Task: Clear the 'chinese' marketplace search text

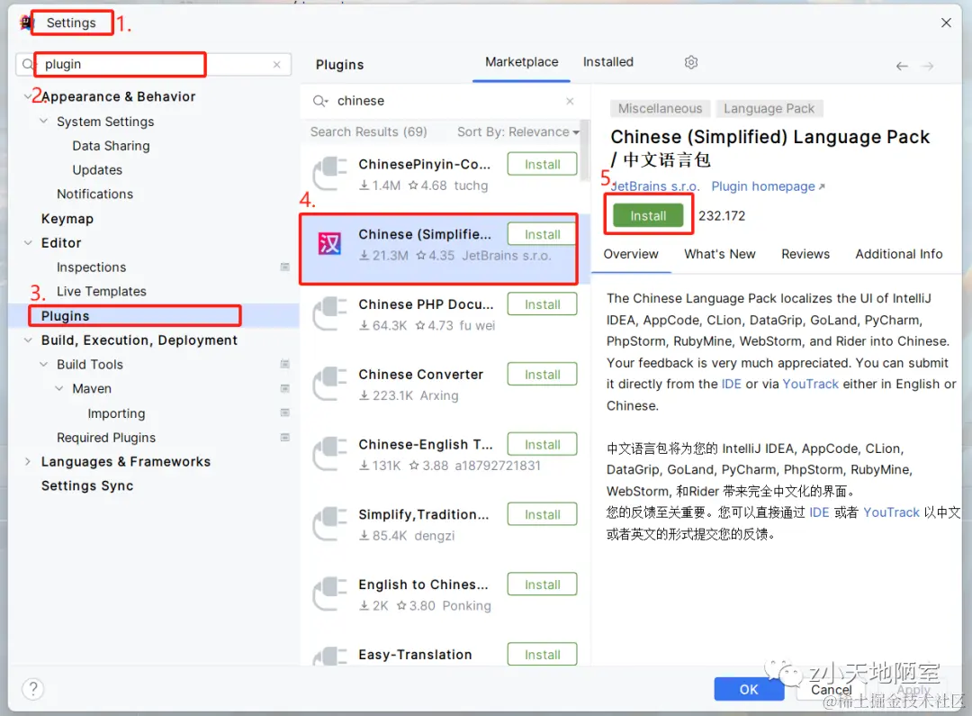Action: (569, 101)
